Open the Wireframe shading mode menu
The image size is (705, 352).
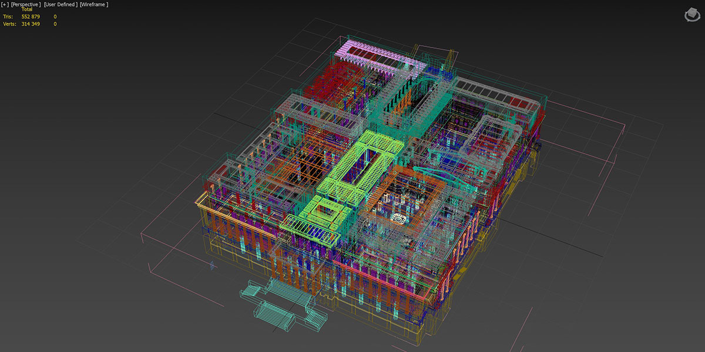94,5
